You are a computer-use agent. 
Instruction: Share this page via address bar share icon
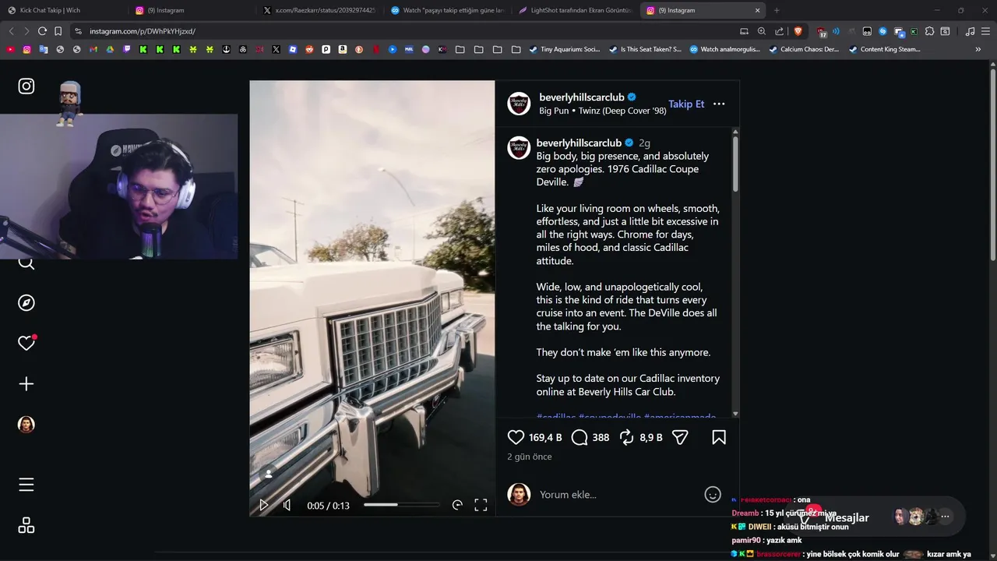tap(780, 31)
